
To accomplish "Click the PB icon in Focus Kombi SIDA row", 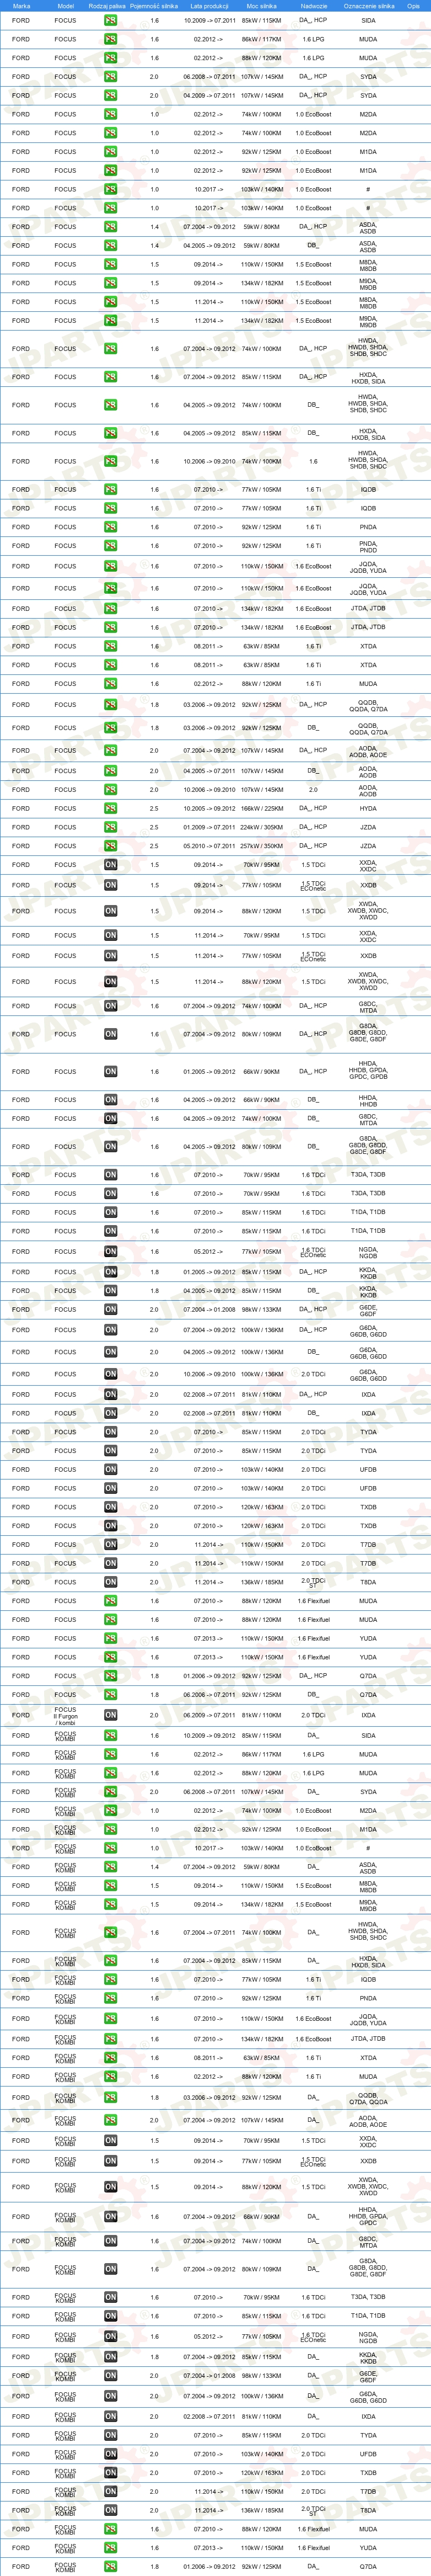I will (x=111, y=1736).
